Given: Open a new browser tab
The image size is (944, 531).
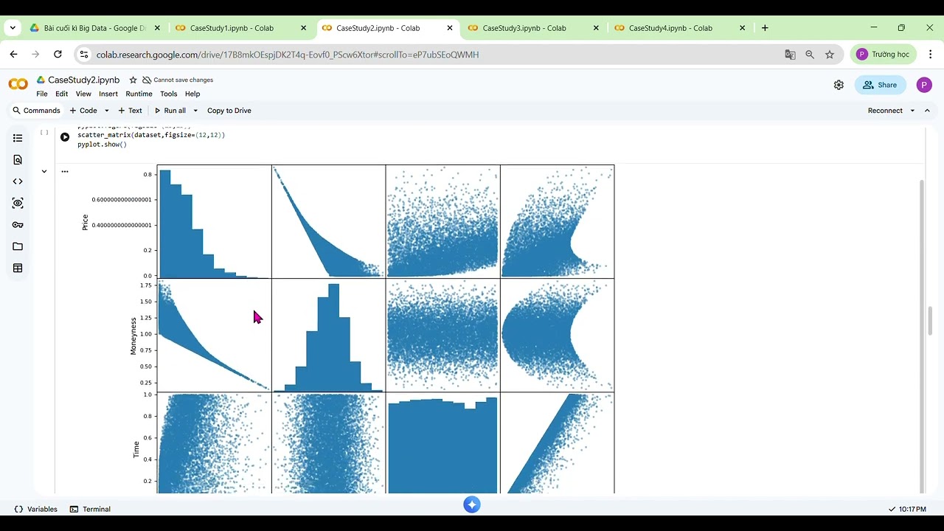Looking at the screenshot, I should point(765,28).
